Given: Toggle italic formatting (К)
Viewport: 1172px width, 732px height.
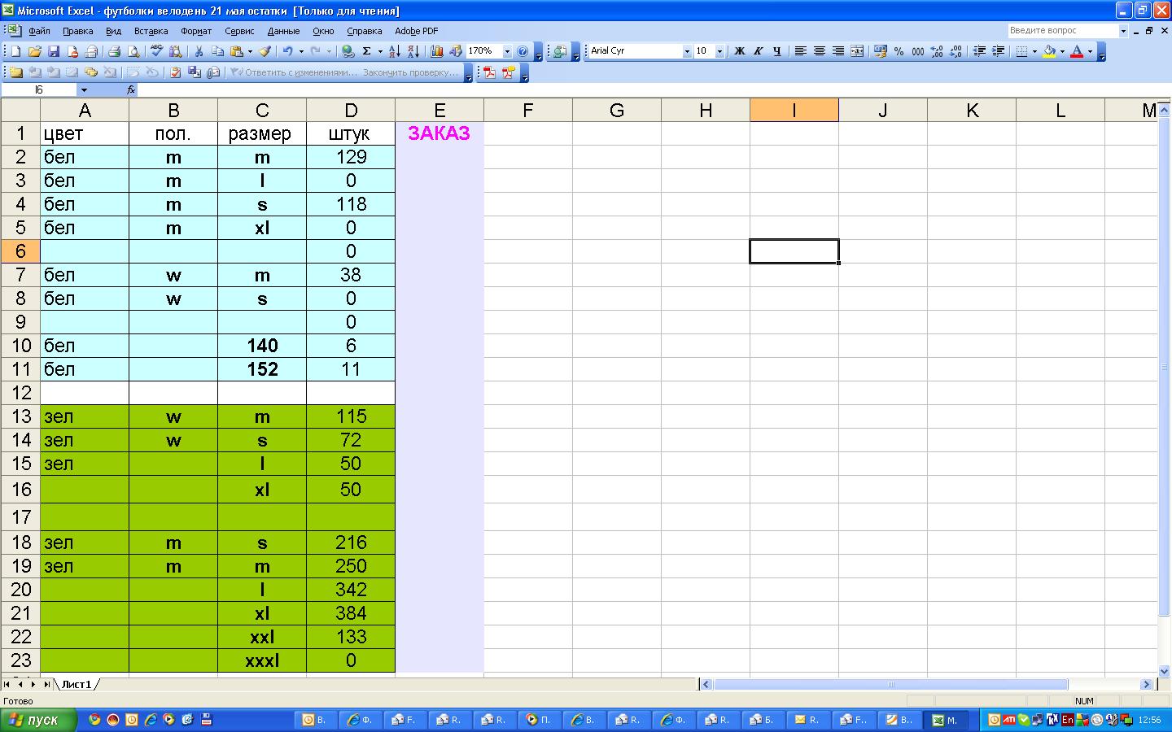Looking at the screenshot, I should pyautogui.click(x=758, y=51).
